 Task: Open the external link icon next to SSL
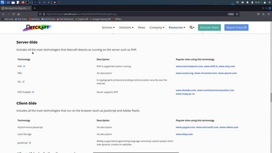pyautogui.click(x=23, y=82)
